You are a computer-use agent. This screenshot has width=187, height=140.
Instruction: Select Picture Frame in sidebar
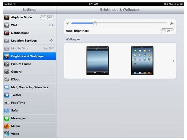(30, 64)
